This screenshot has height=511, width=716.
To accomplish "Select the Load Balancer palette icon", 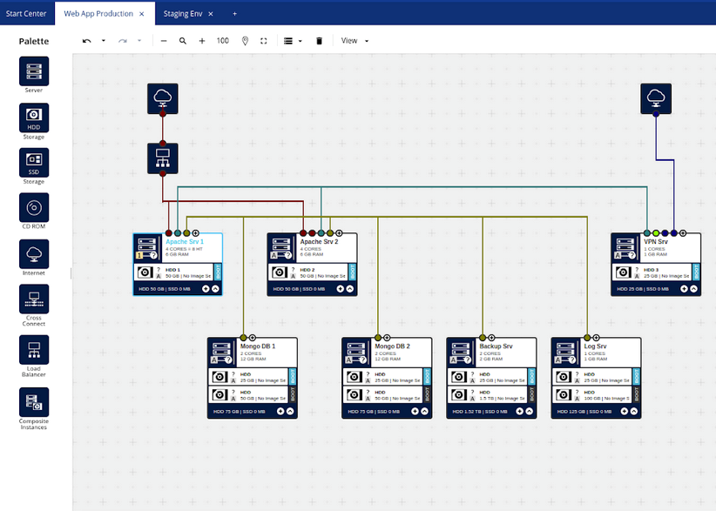I will (x=34, y=350).
